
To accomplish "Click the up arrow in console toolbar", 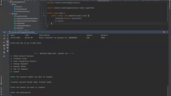I will (x=7, y=35).
